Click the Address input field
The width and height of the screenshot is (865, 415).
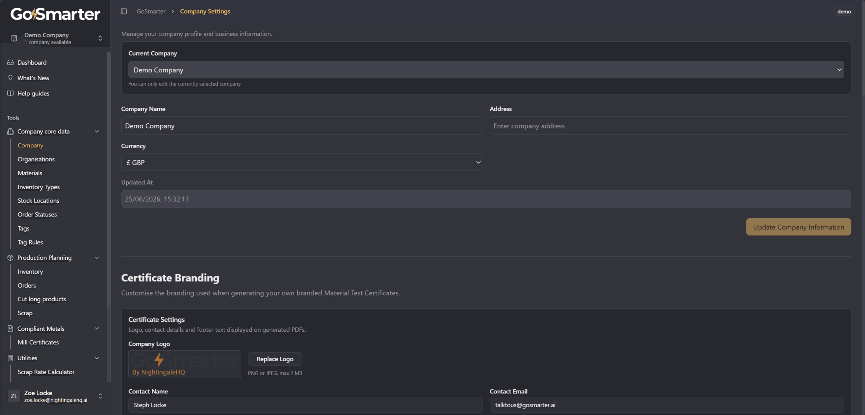670,126
